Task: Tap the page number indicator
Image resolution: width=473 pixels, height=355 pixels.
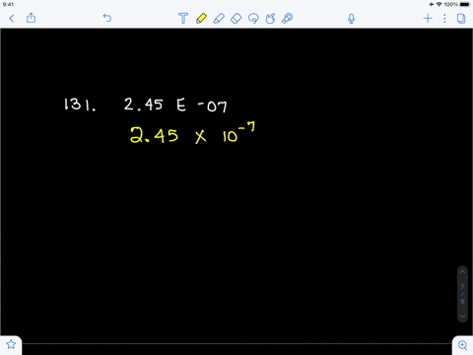Action: pos(462,294)
